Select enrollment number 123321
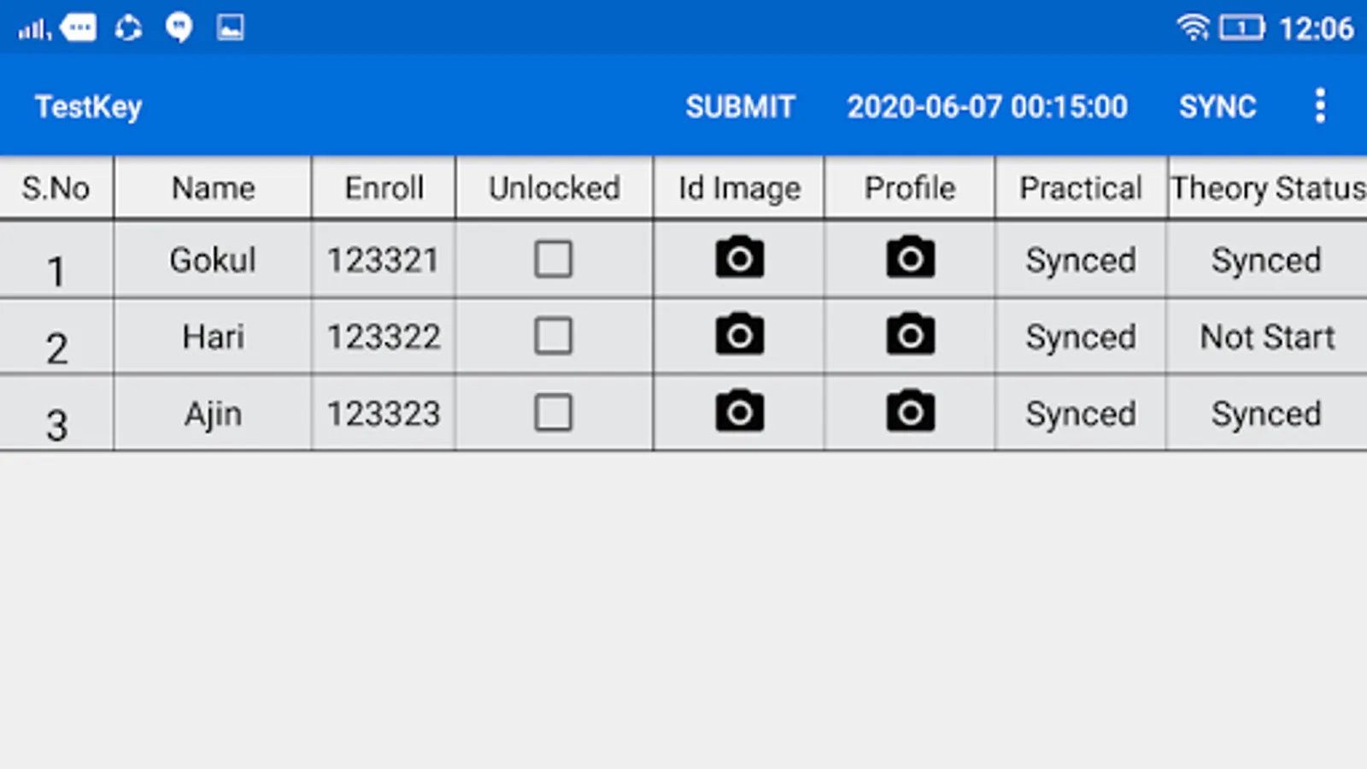Image resolution: width=1367 pixels, height=769 pixels. pyautogui.click(x=383, y=260)
